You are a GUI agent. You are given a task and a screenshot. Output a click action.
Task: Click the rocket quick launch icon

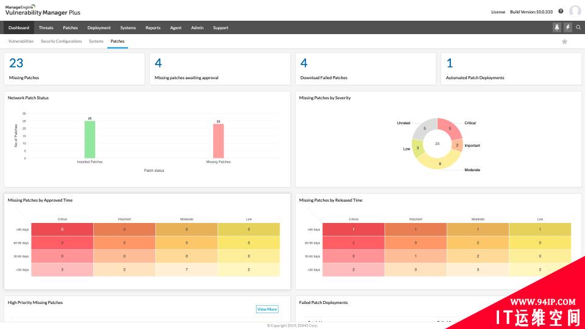point(556,27)
